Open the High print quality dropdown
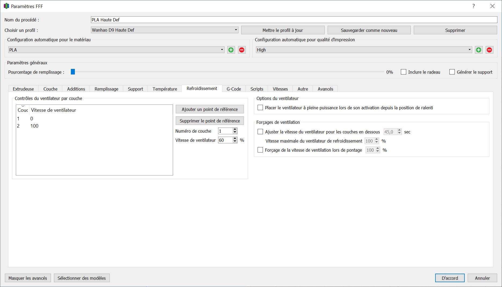Viewport: 502px width, 287px height. [364, 50]
